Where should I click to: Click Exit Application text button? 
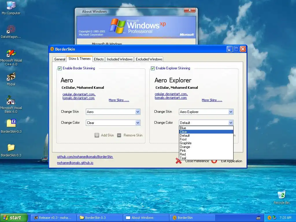pos(232,161)
